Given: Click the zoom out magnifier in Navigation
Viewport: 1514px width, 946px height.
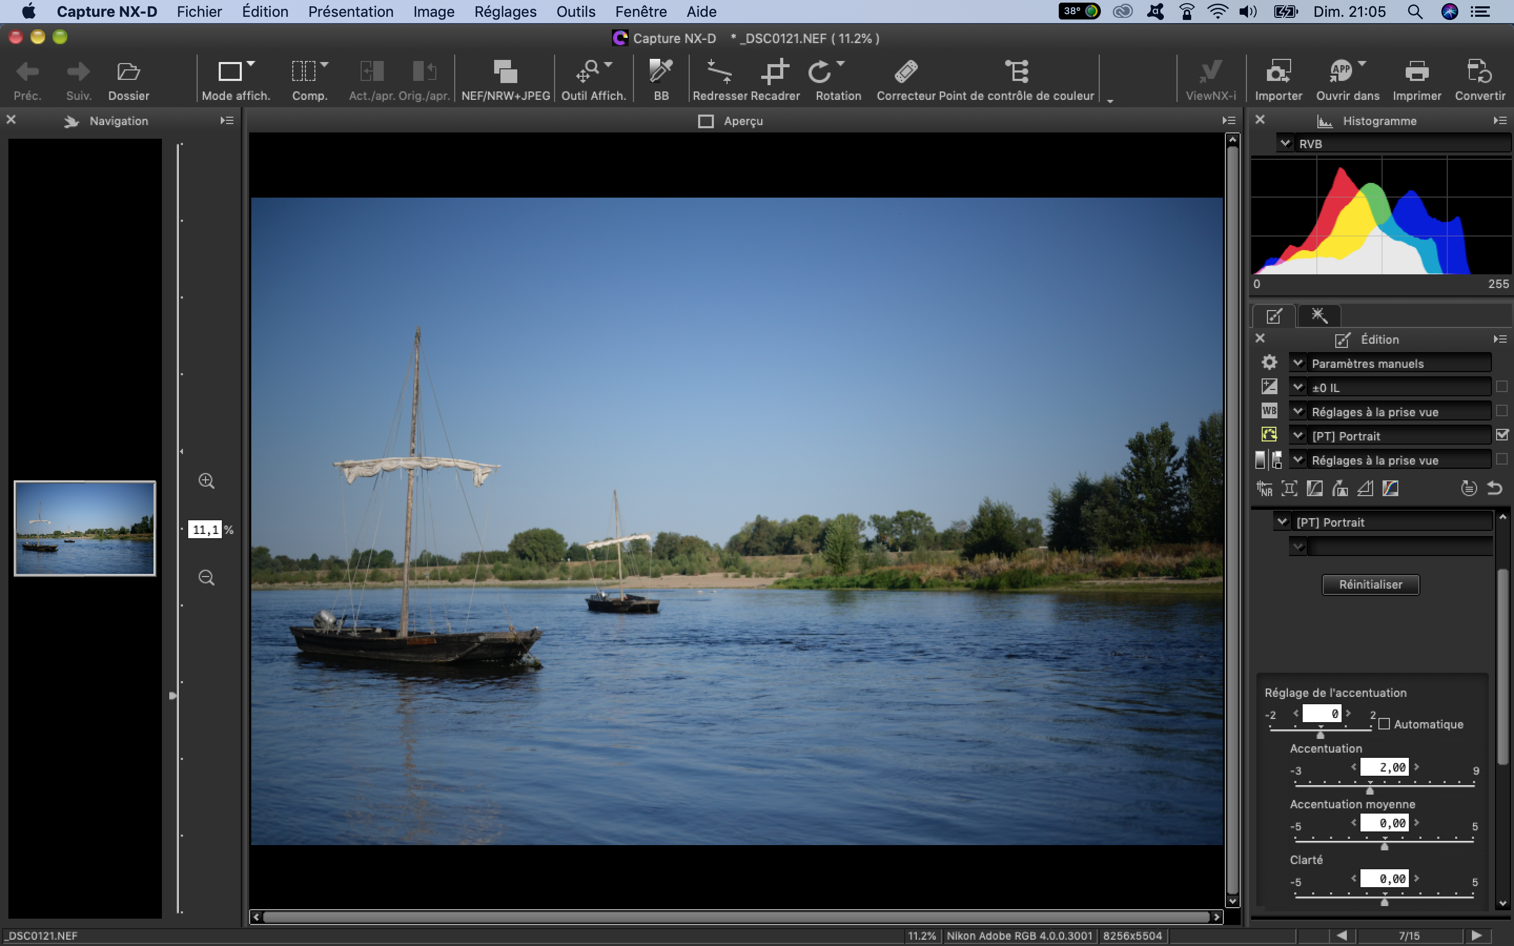Looking at the screenshot, I should pos(207,578).
